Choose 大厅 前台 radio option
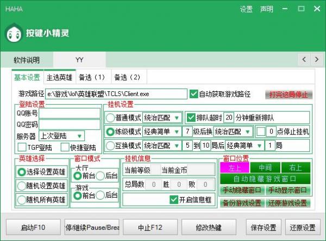Viewport: 326px width, 241px height. tap(78, 176)
